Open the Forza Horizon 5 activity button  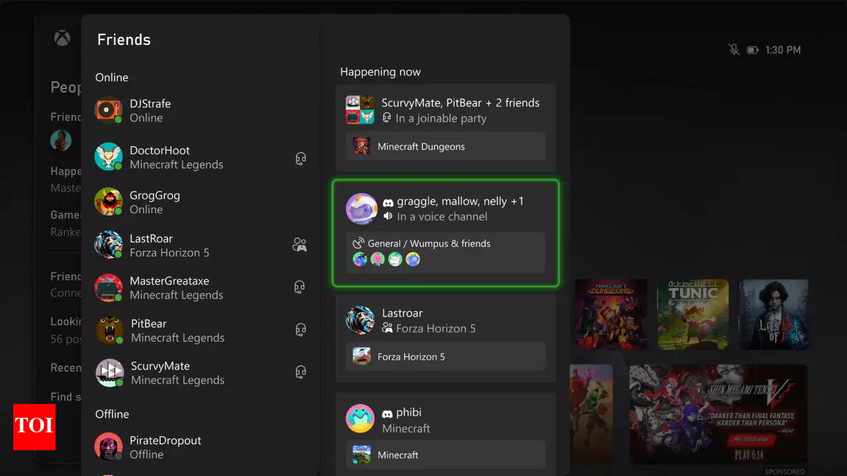445,356
